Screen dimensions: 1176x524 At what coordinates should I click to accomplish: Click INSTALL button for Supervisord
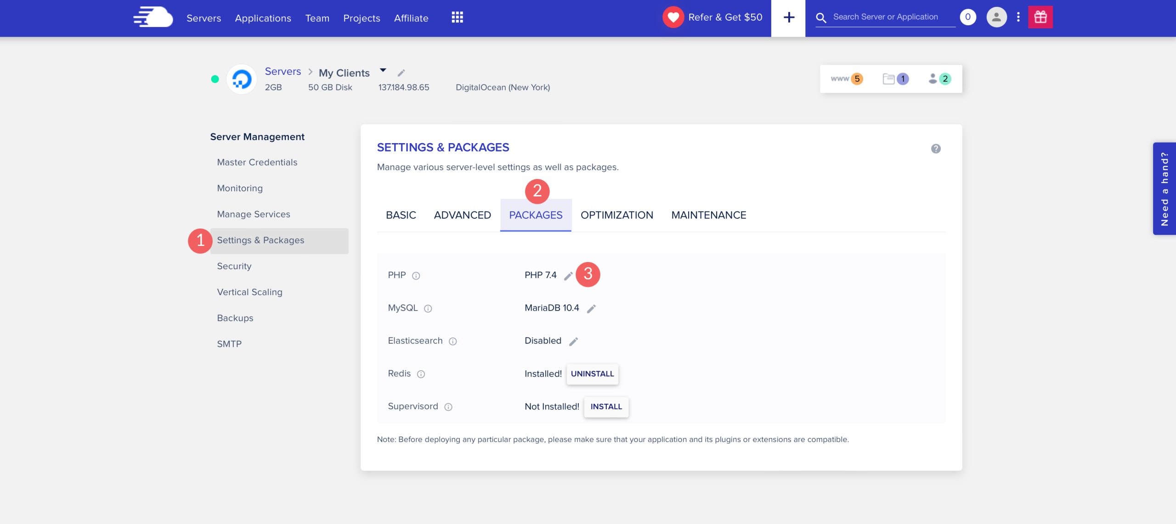click(607, 406)
